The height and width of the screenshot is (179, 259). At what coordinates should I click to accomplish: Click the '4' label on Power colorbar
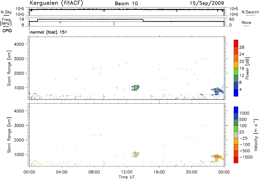[240, 90]
